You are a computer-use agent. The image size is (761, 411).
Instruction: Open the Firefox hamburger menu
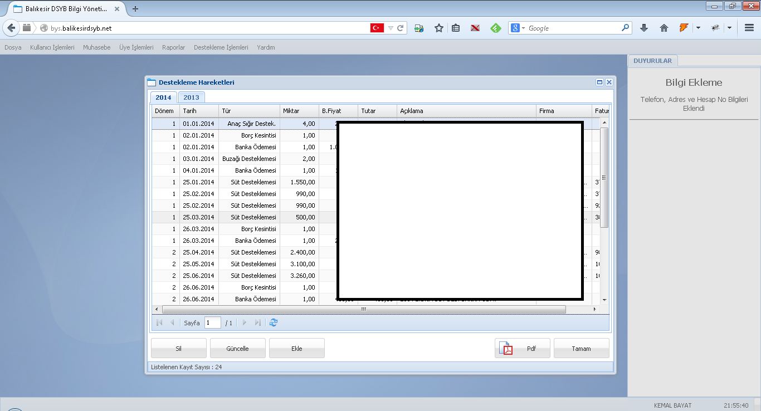click(x=749, y=28)
